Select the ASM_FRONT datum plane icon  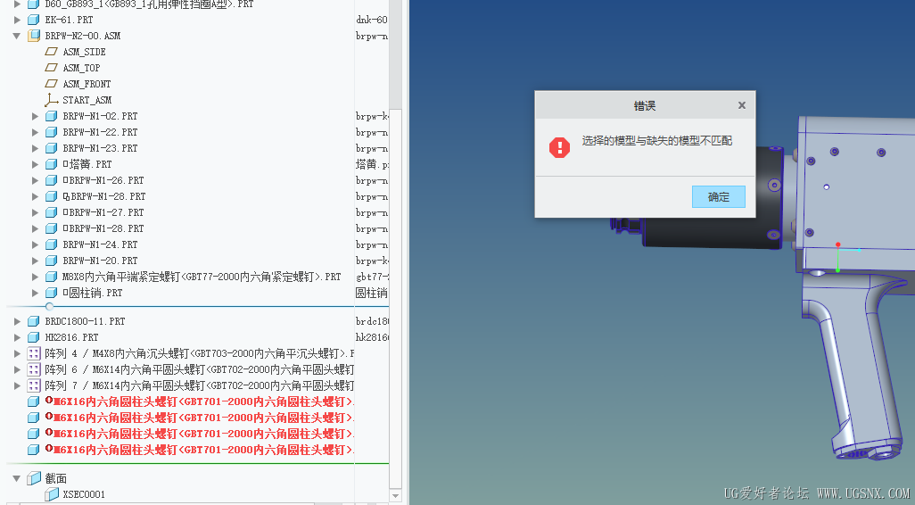pos(52,84)
